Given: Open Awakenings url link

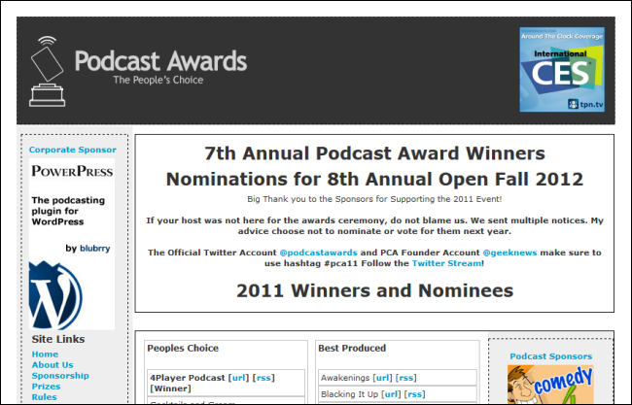Looking at the screenshot, I should click(x=382, y=378).
